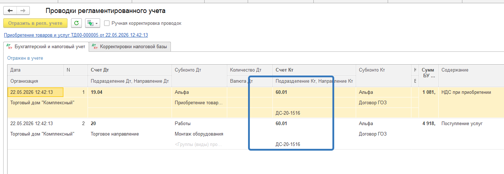504x174 pixels.
Task: Click Подразделение Кт, Направление Кт subheader
Action: pos(314,81)
